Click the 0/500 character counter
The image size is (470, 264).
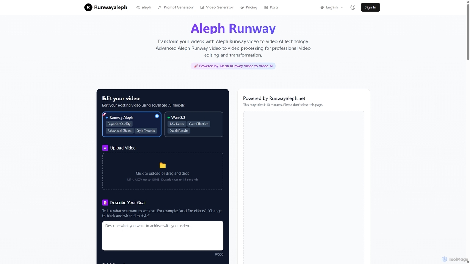click(x=219, y=254)
